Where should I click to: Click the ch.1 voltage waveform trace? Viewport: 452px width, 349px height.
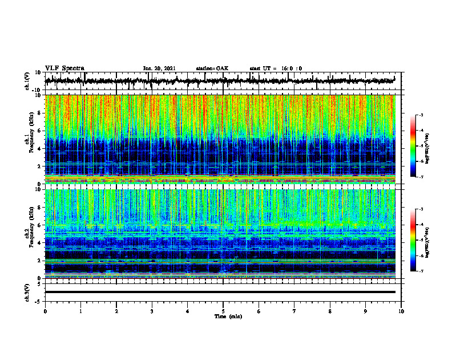tap(220, 81)
